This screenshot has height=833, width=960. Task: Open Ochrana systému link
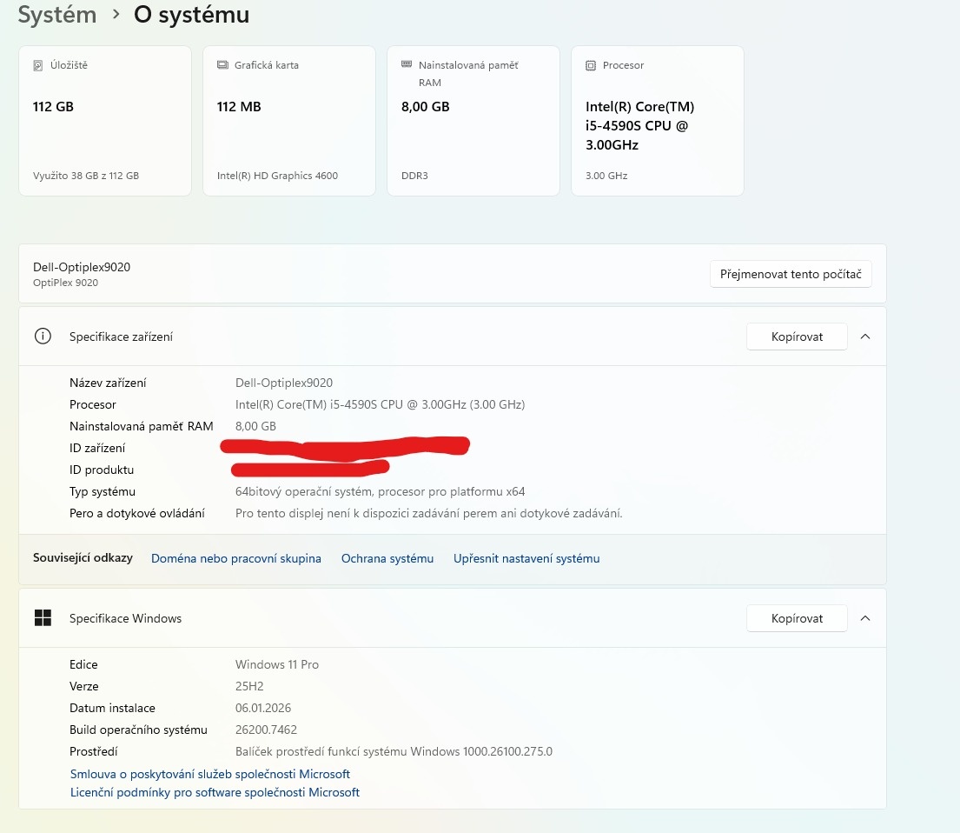coord(387,558)
